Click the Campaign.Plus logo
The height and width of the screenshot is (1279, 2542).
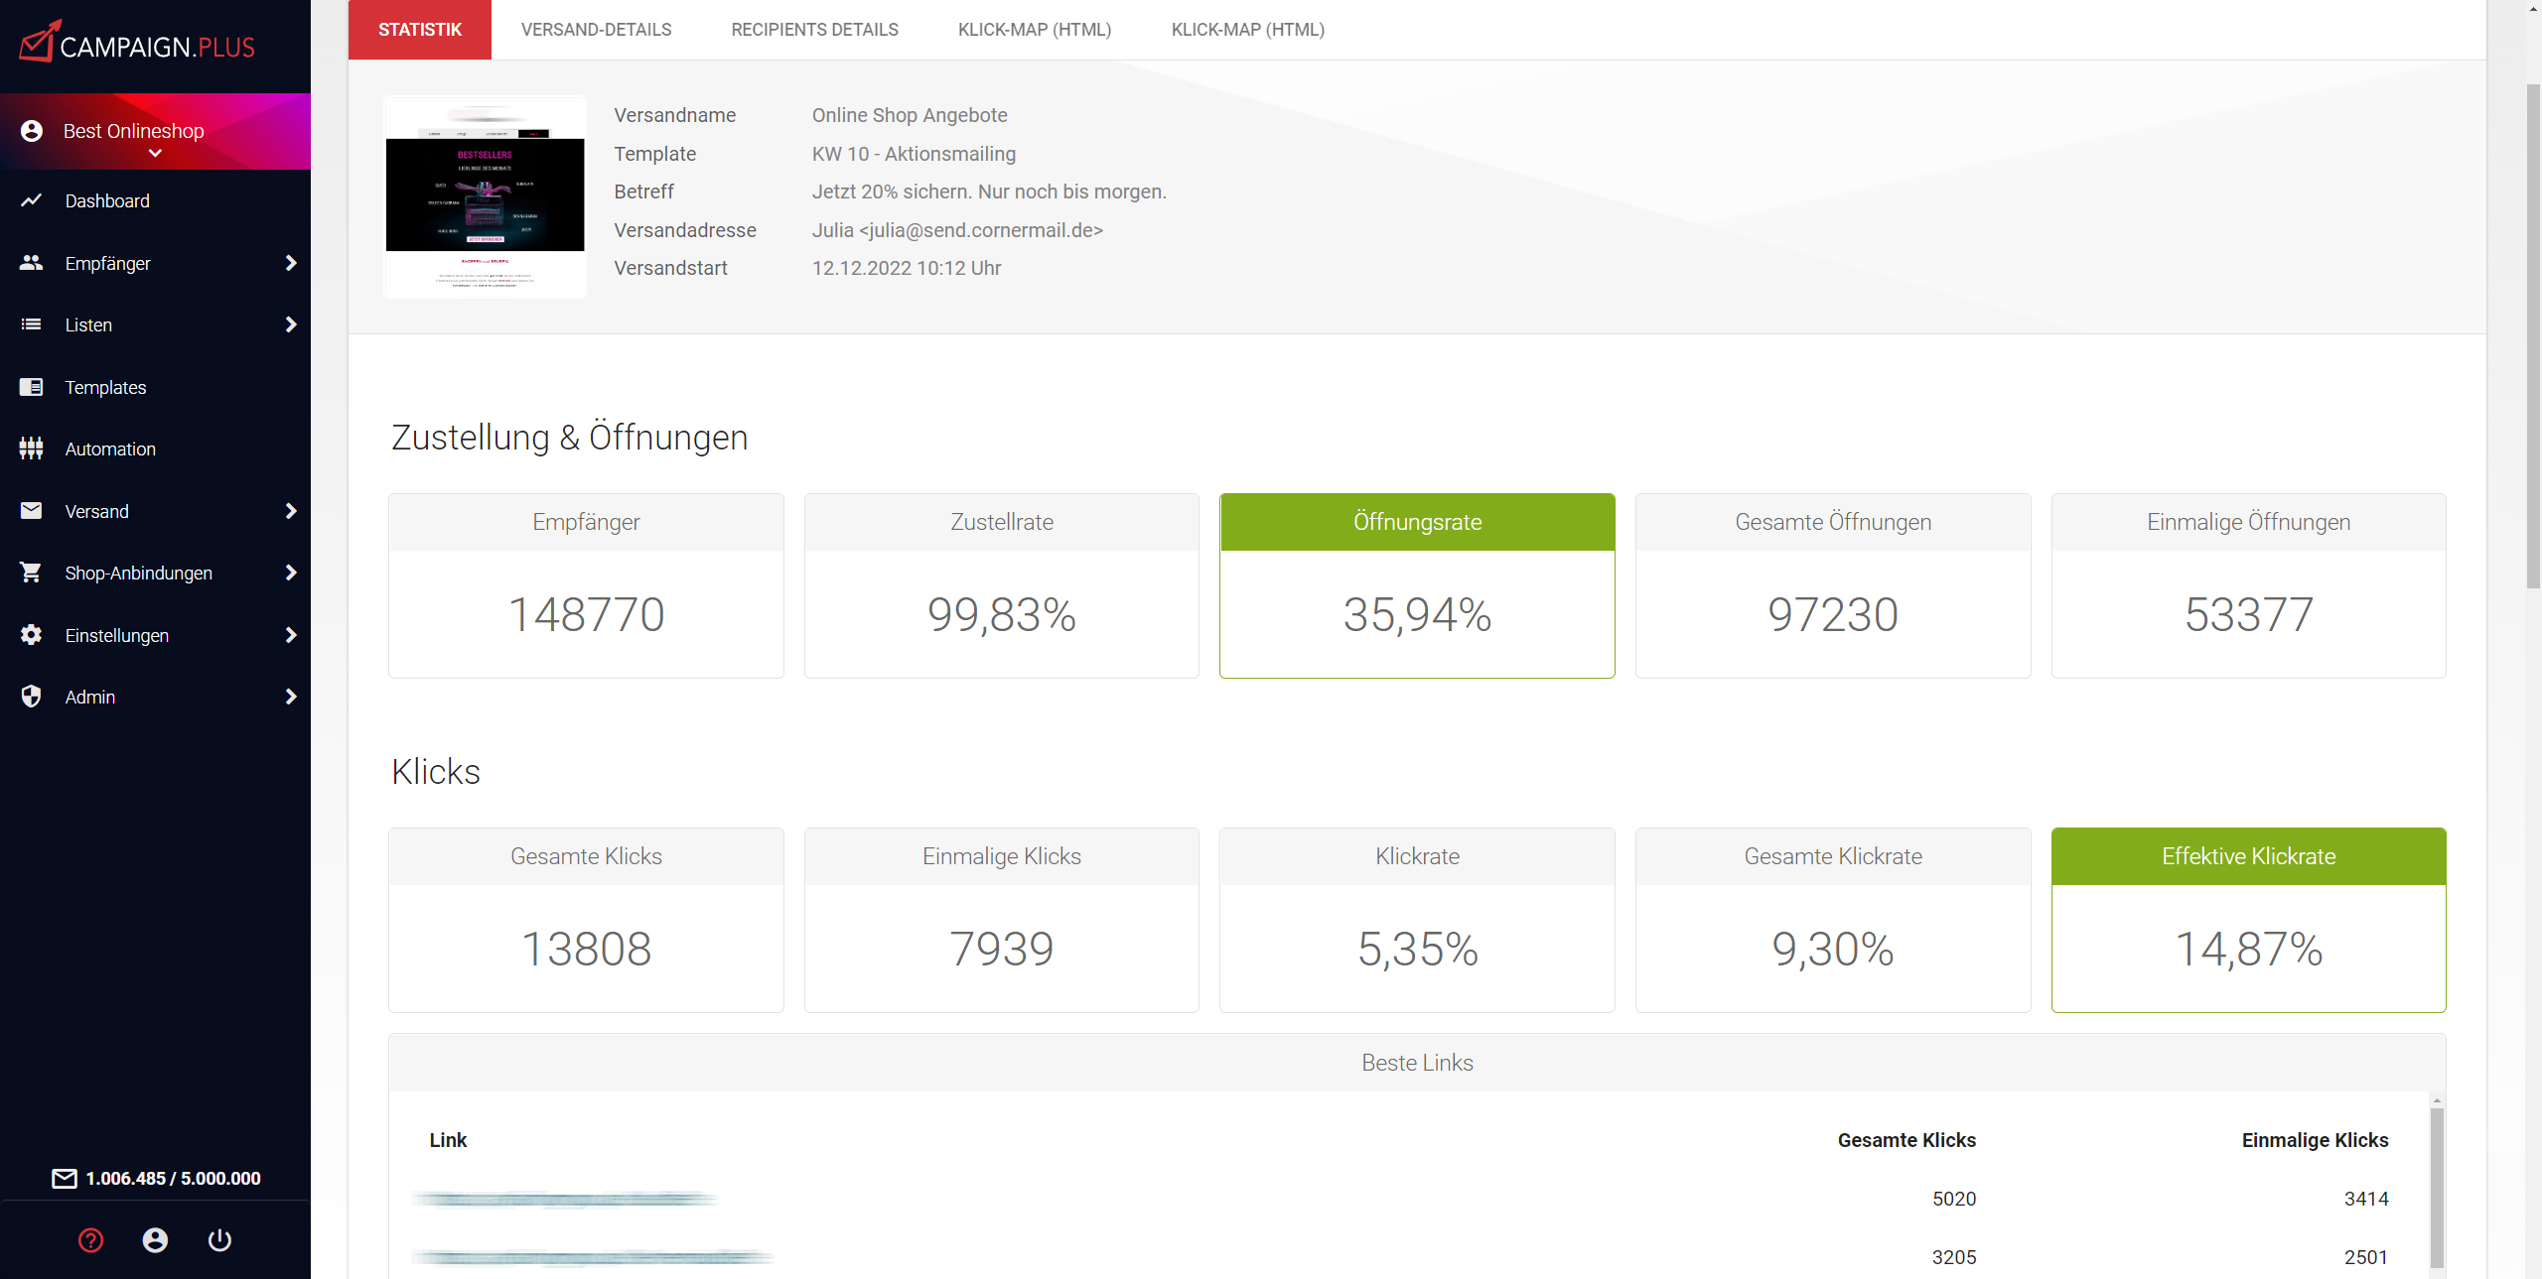point(138,43)
